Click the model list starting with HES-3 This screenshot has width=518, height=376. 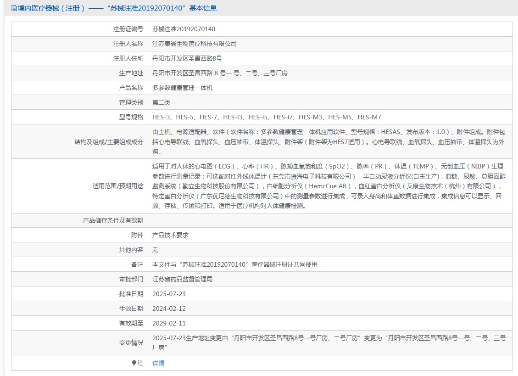click(267, 117)
